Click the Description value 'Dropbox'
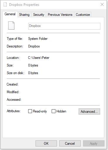This screenshot has height=150, width=108. 34,46
